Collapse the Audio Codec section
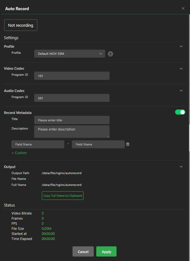 [x=181, y=91]
